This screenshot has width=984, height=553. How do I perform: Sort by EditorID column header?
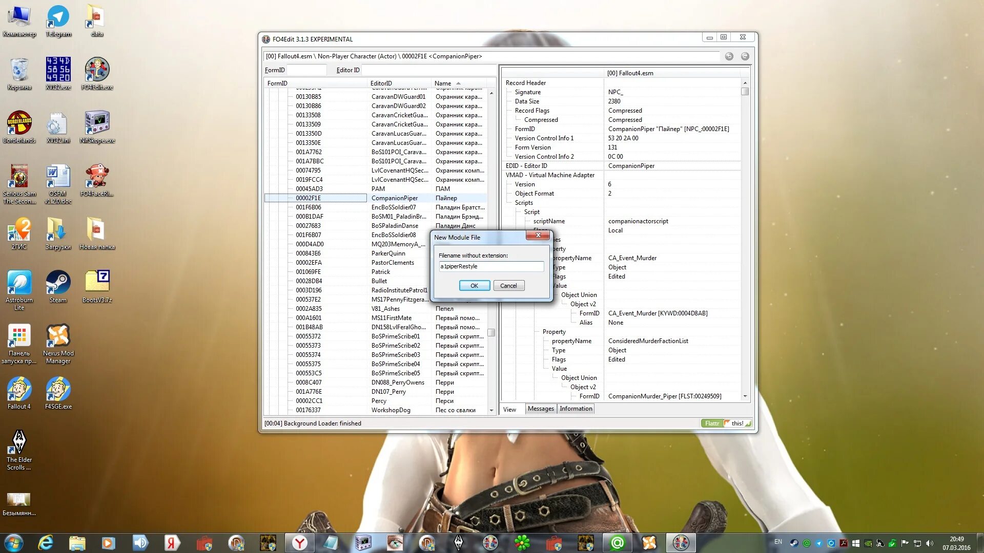tap(399, 83)
